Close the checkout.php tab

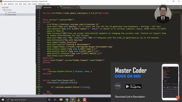point(78,7)
